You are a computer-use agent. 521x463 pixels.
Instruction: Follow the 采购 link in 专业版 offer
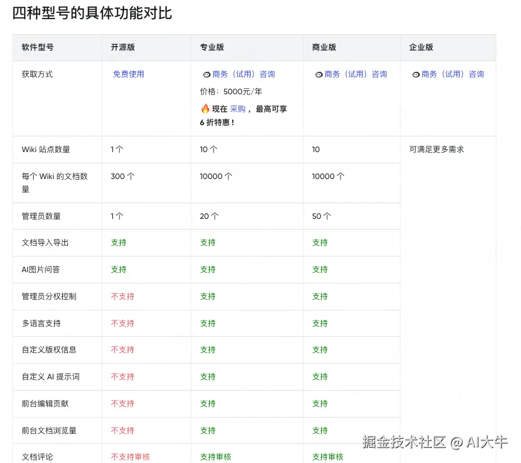click(238, 109)
